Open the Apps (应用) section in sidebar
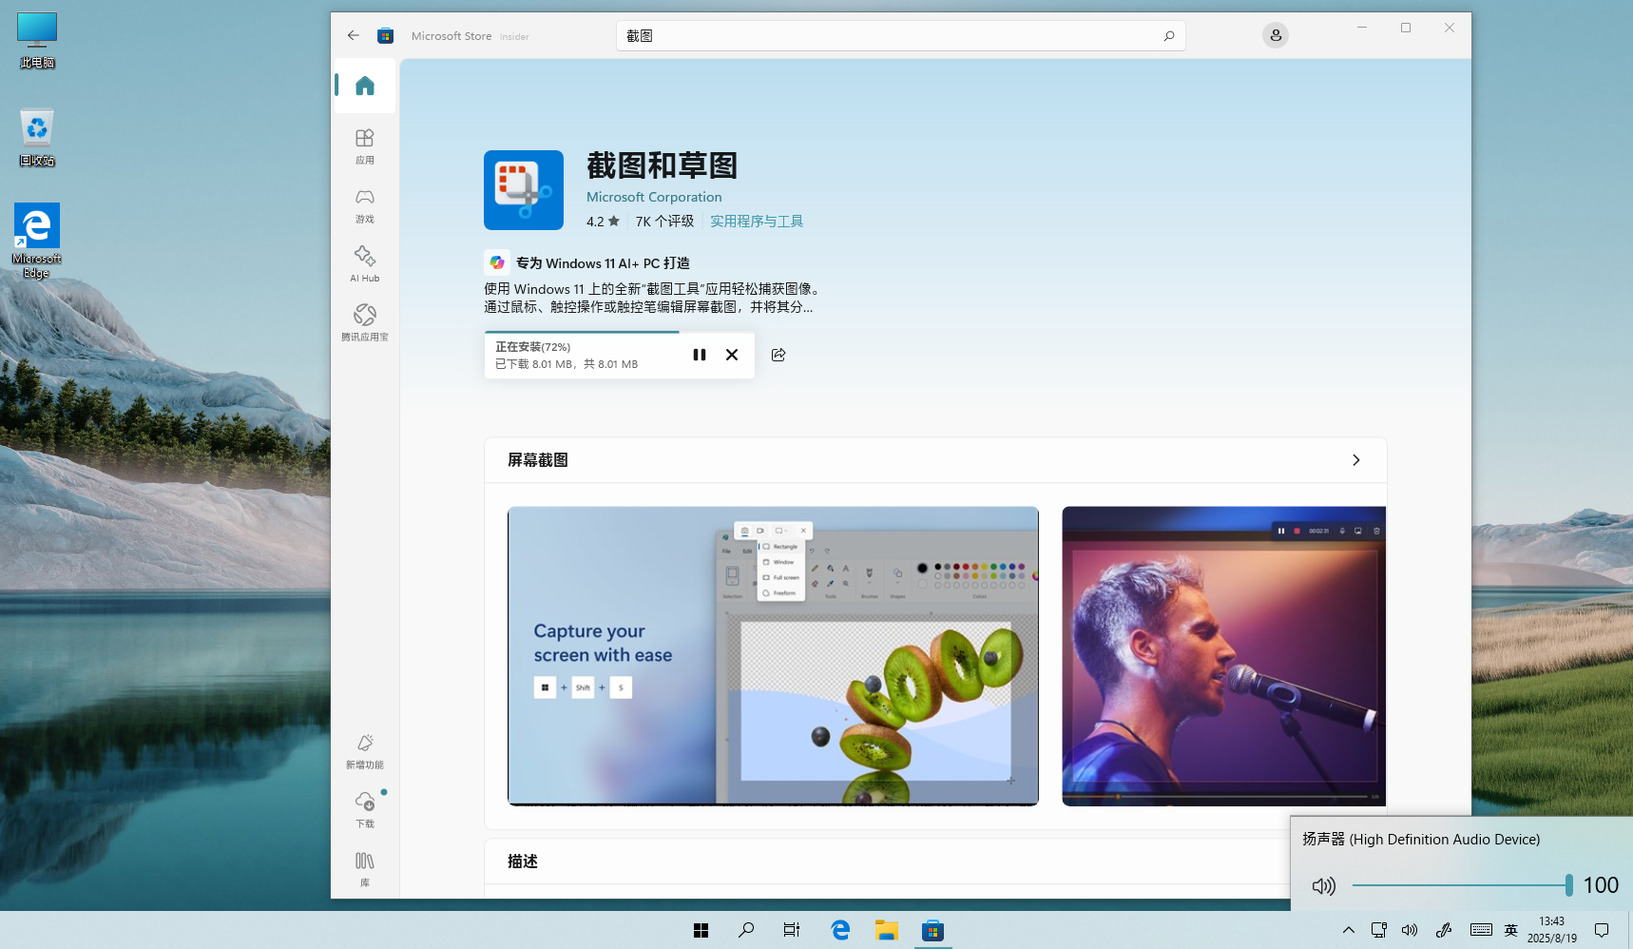The image size is (1633, 949). [x=365, y=145]
